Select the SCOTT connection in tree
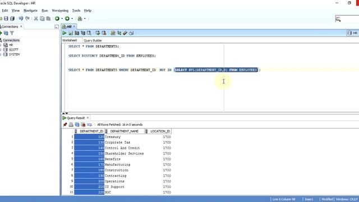Image resolution: width=359 pixels, height=202 pixels. pyautogui.click(x=13, y=49)
